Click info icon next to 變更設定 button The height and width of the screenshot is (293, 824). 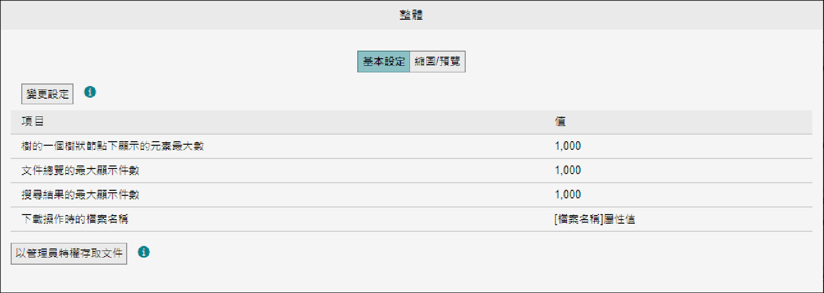[x=90, y=92]
